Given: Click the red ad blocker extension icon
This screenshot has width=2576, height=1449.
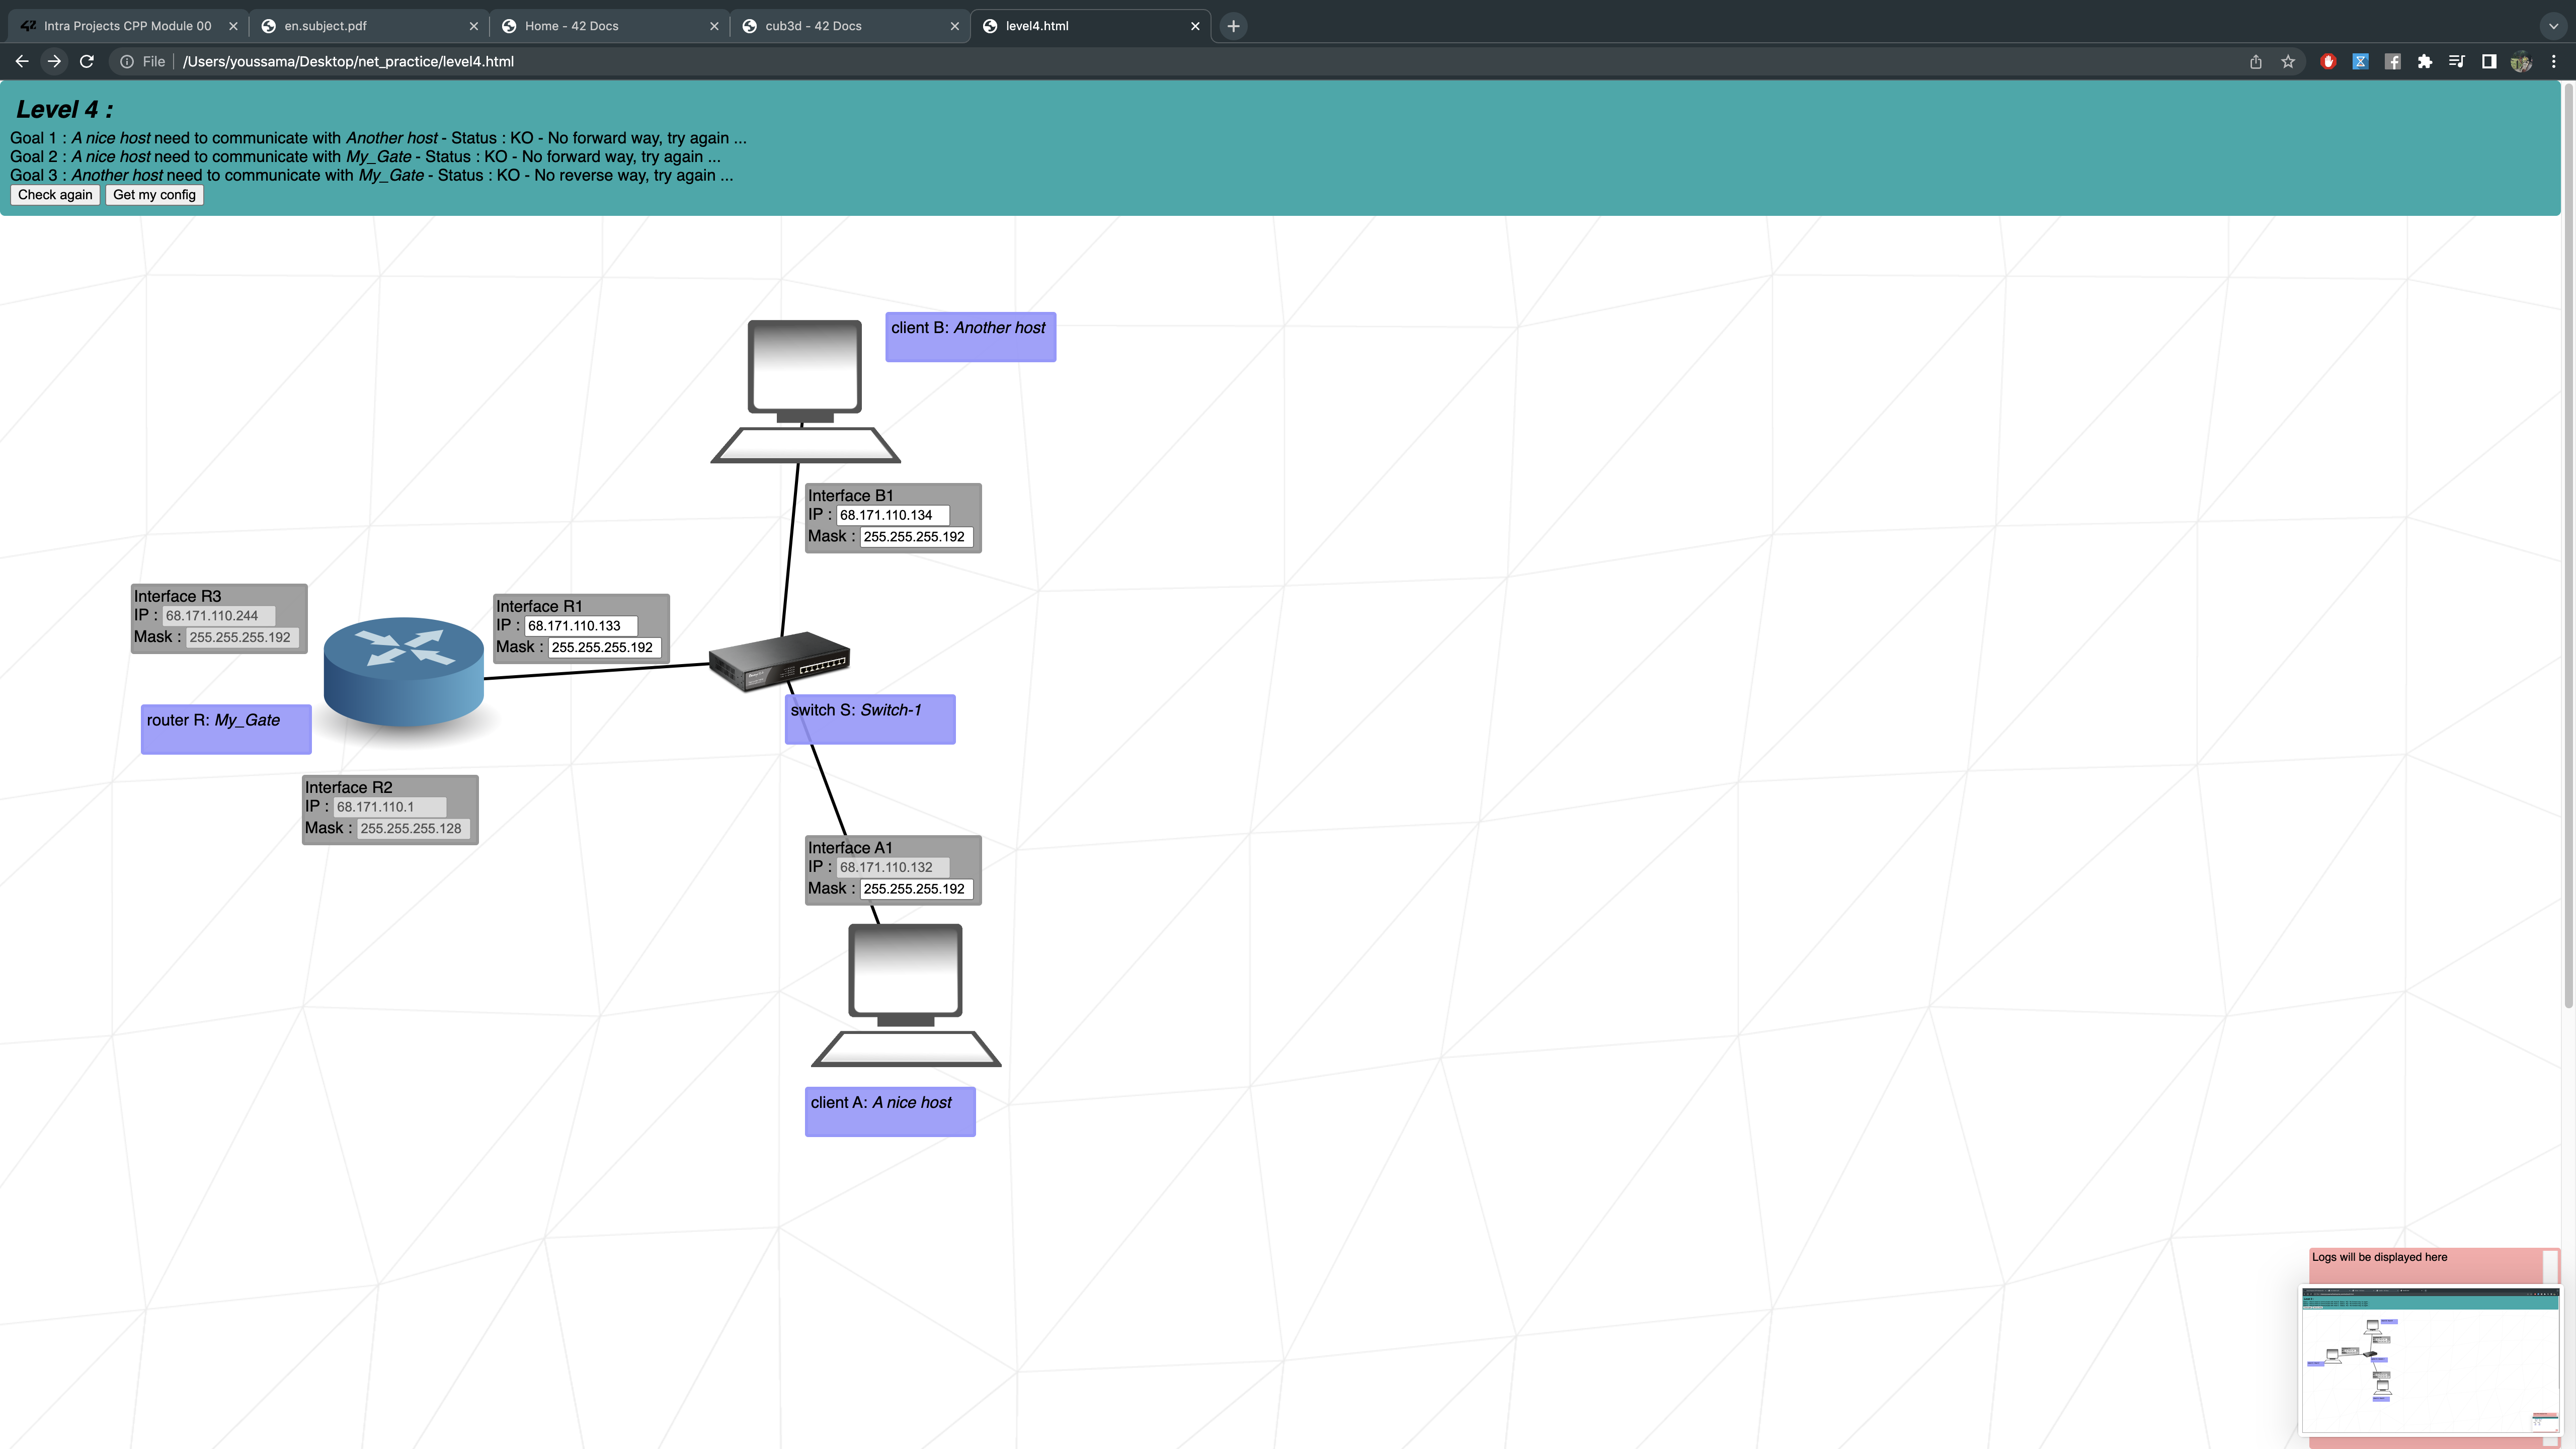Looking at the screenshot, I should coord(2328,62).
